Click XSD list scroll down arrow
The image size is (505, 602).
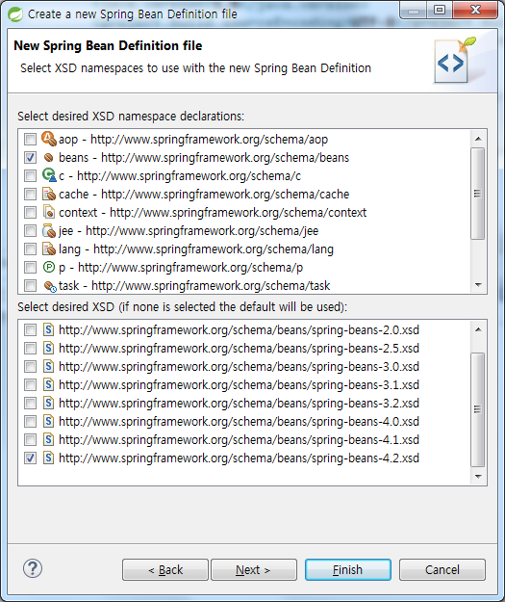click(478, 477)
